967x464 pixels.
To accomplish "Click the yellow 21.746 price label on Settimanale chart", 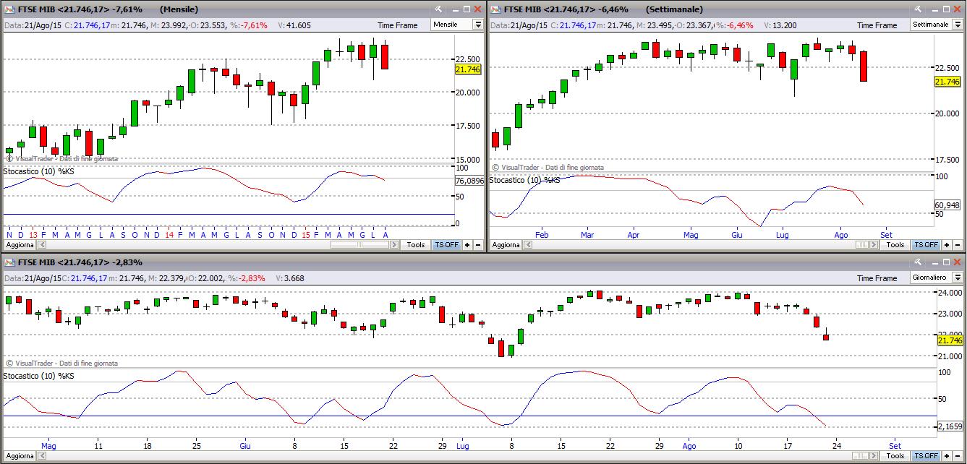I will (947, 82).
